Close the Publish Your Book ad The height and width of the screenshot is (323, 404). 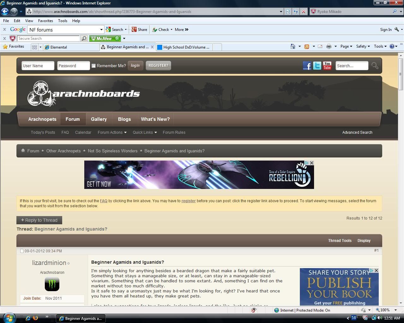pos(376,271)
